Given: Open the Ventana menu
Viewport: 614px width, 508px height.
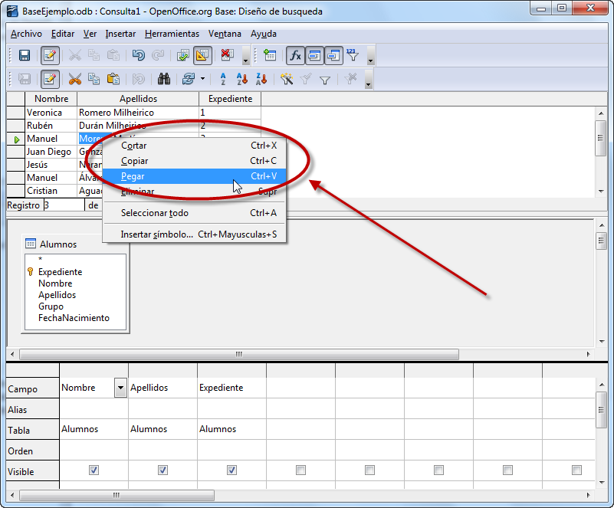Looking at the screenshot, I should 225,34.
